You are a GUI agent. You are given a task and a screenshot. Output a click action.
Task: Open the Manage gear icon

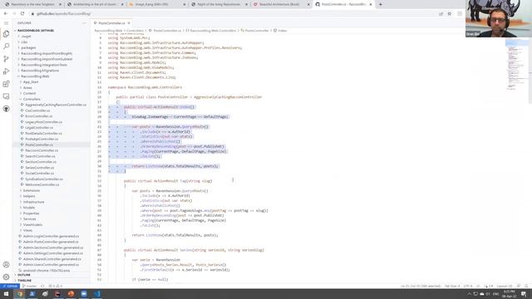coord(6,277)
